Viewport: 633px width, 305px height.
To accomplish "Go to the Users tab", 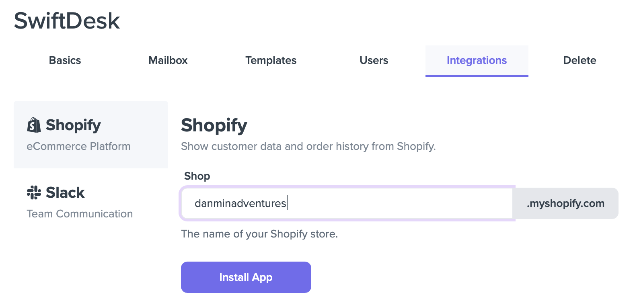I will 374,60.
